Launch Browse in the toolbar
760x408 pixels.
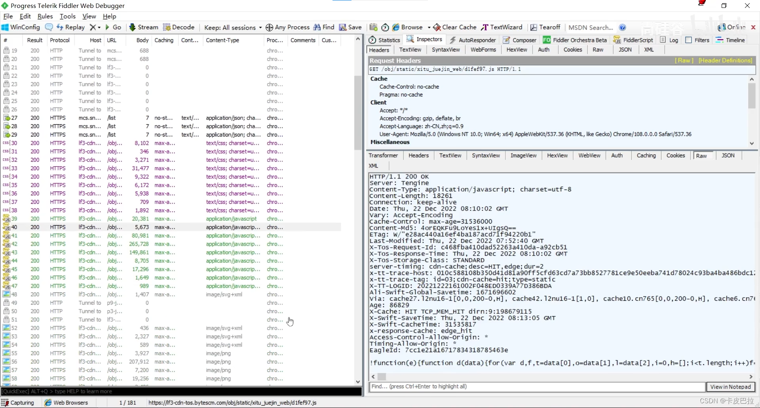click(x=407, y=27)
